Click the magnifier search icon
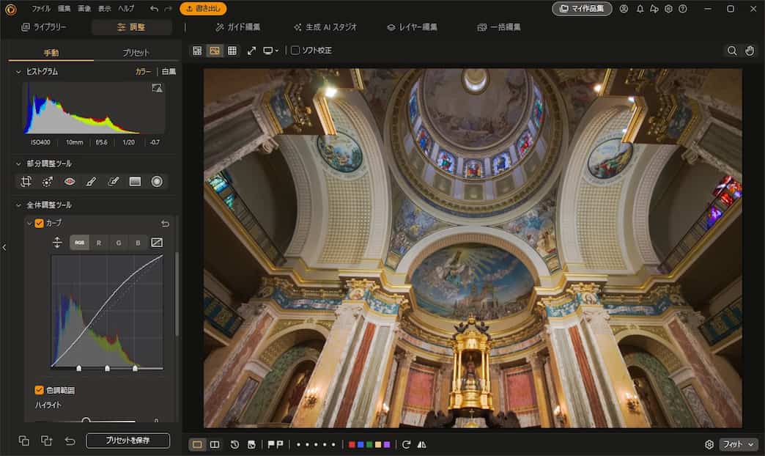This screenshot has height=456, width=765. [731, 51]
